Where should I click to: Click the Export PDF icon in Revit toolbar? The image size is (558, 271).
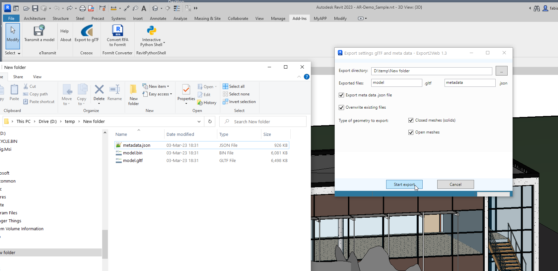(91, 8)
